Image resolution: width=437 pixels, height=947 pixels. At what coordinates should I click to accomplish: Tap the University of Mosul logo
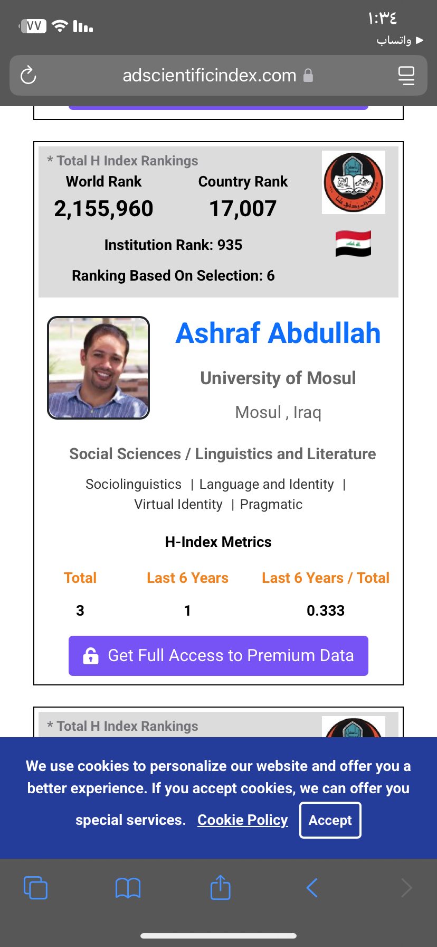pos(353,182)
